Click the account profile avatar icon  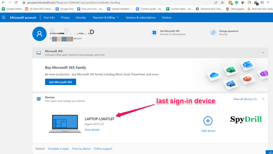tap(39, 34)
